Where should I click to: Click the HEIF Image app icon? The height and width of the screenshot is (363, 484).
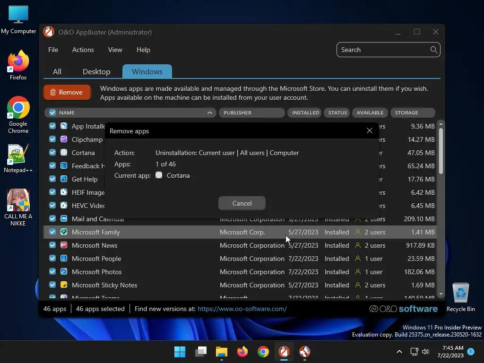64,192
